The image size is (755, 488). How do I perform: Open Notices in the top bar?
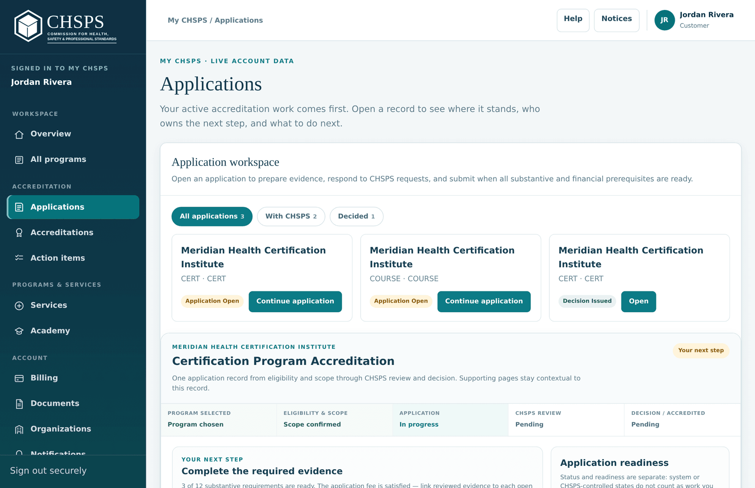616,20
